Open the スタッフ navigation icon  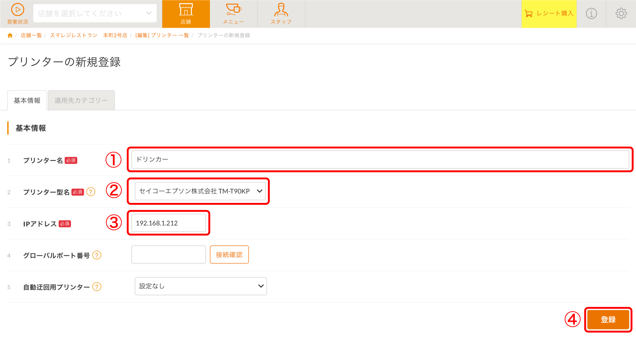pos(281,14)
